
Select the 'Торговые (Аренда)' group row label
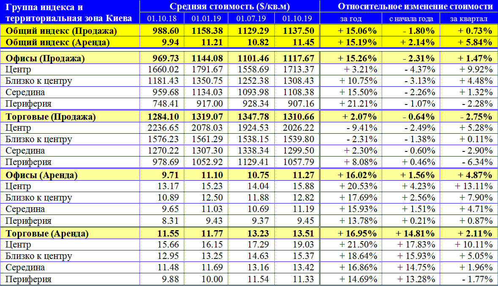tap(47, 234)
